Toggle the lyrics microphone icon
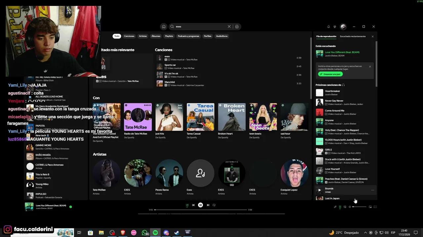The height and width of the screenshot is (237, 423). coord(335,207)
